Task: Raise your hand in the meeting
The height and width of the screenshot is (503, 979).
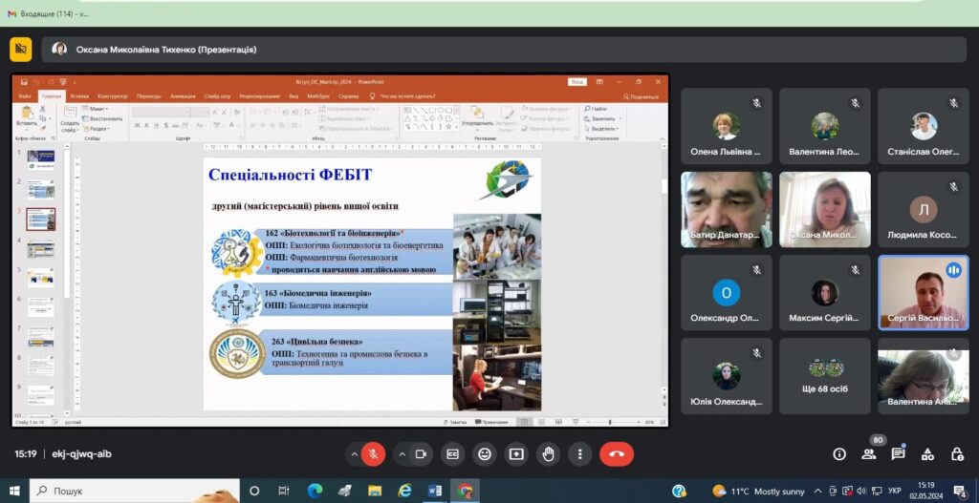Action: click(x=548, y=454)
